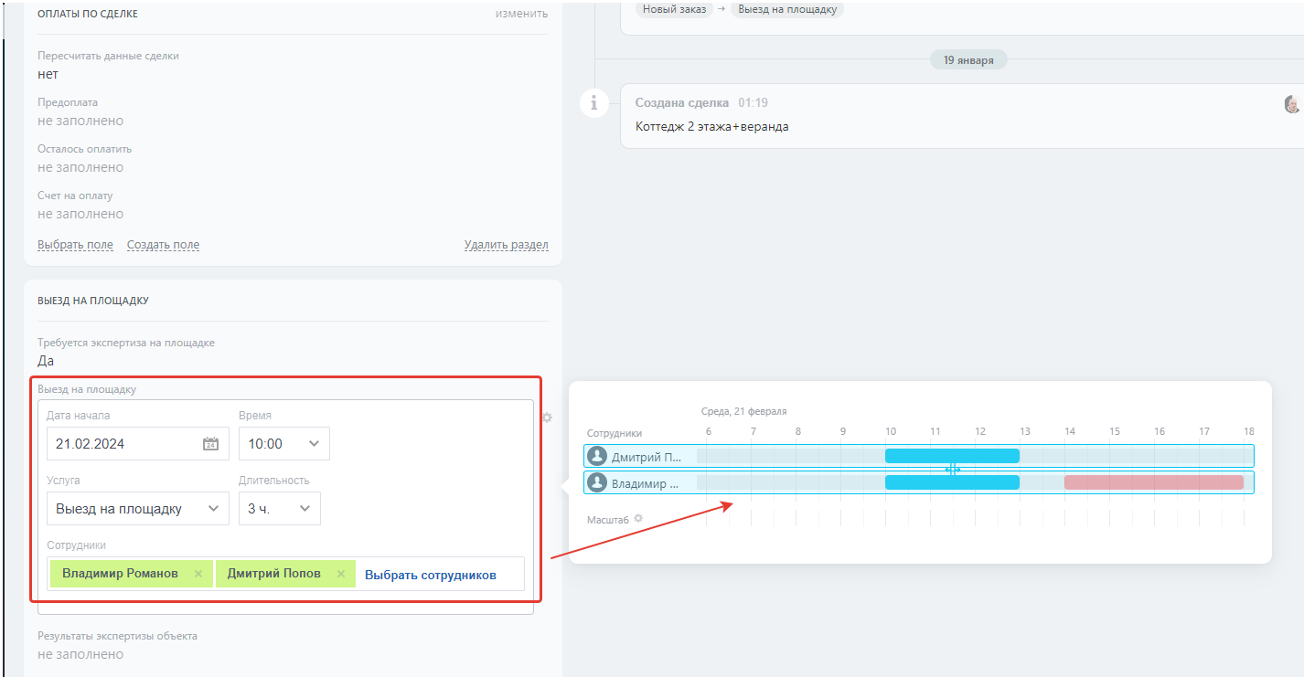The width and height of the screenshot is (1304, 677).
Task: Click the Новый заказ status chip
Action: tap(675, 9)
